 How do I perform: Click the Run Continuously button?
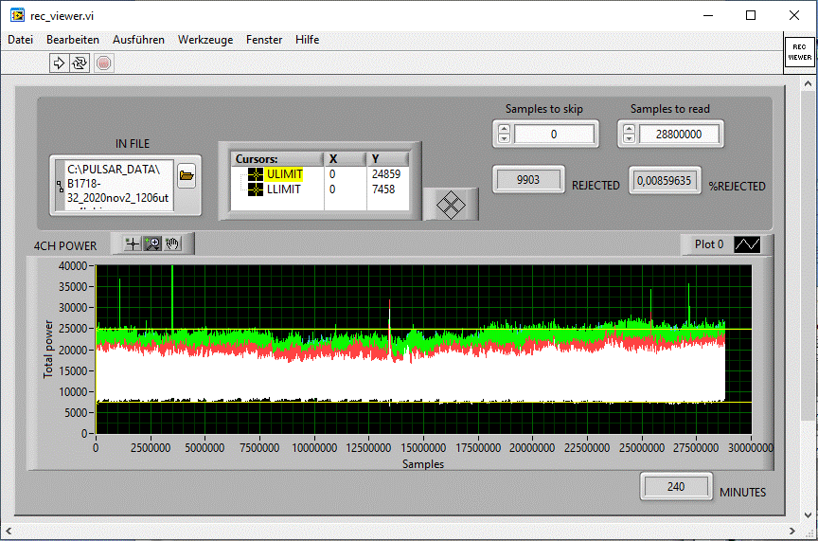(x=80, y=63)
